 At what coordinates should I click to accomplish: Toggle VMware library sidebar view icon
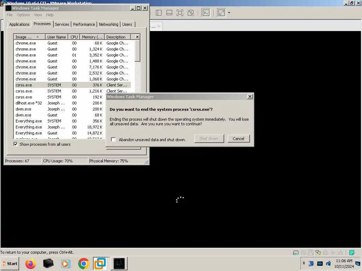pyautogui.click(x=159, y=13)
